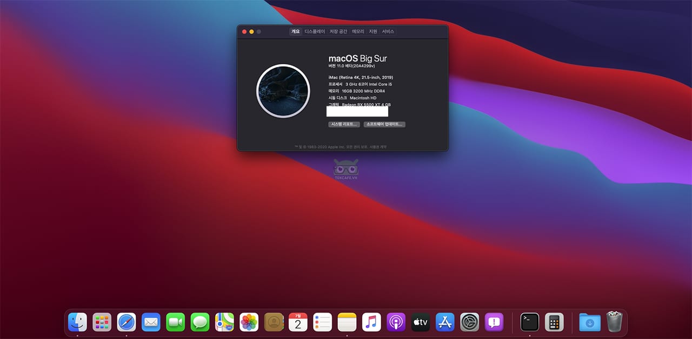Click the 소프트웨어 업데이트 button

tap(384, 124)
